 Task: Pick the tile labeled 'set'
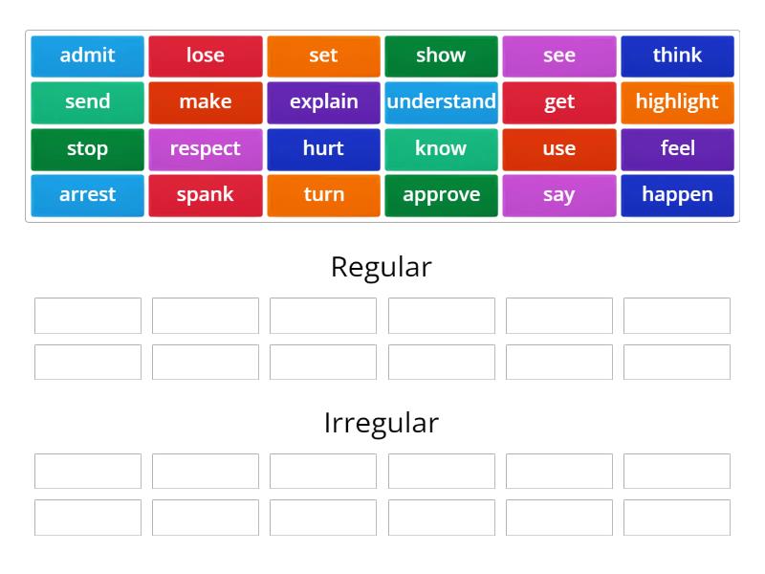(323, 55)
